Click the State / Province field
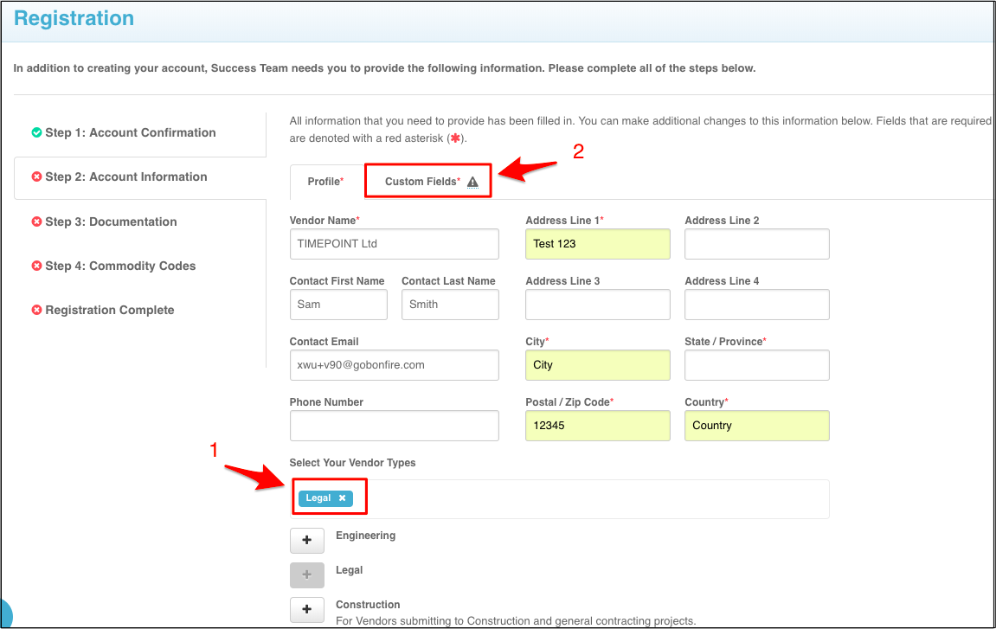 click(756, 365)
